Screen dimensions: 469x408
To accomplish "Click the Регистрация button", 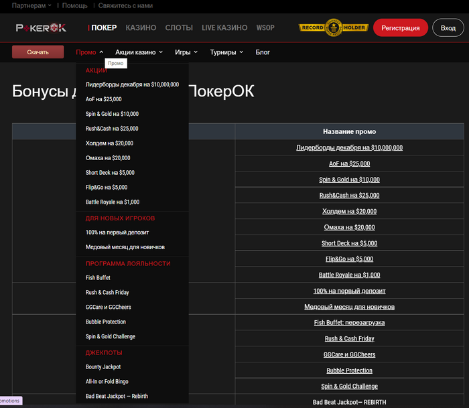I will click(401, 28).
